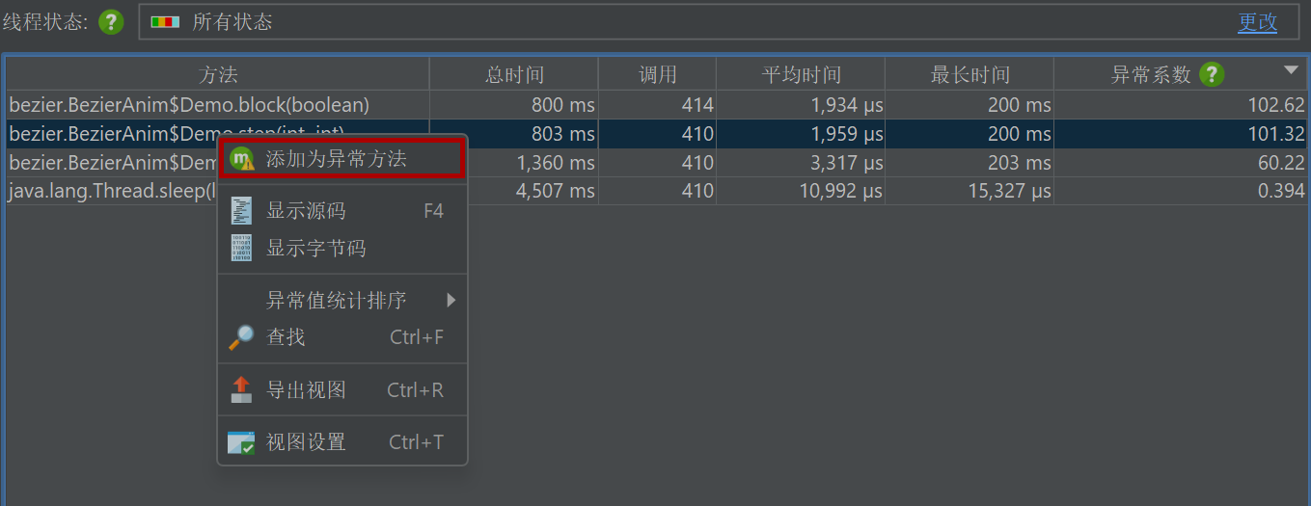Click the 添加为异常方法 green m icon
The height and width of the screenshot is (506, 1311).
(x=242, y=160)
